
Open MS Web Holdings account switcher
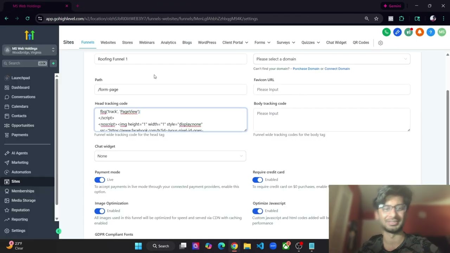(x=30, y=50)
